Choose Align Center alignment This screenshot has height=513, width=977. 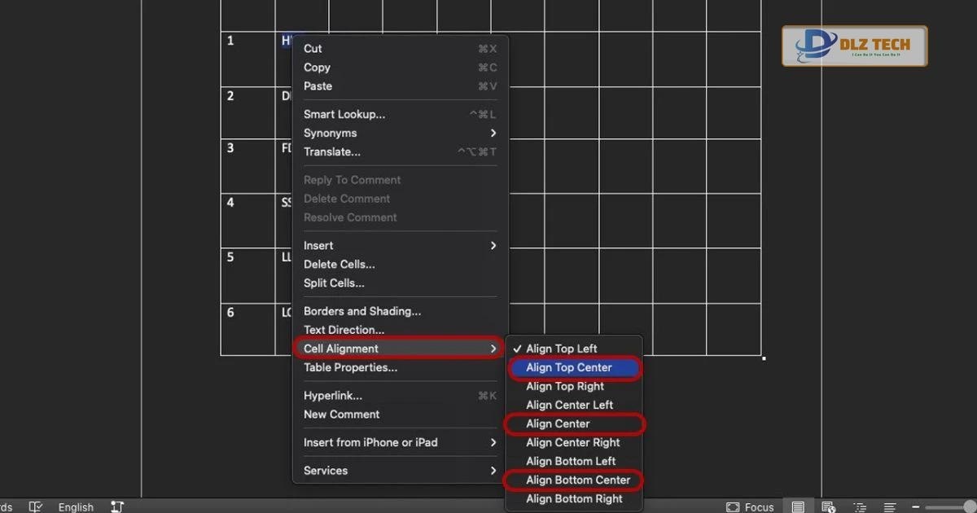(558, 423)
